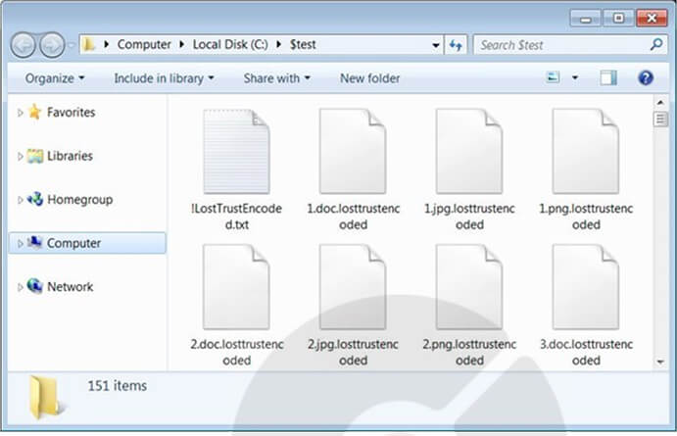Image resolution: width=677 pixels, height=436 pixels.
Task: Select the 2.jpg.losttrustencoded file icon
Action: [353, 287]
